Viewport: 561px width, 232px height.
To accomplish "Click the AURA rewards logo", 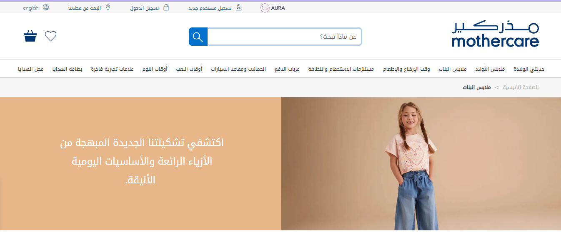I will click(x=273, y=8).
